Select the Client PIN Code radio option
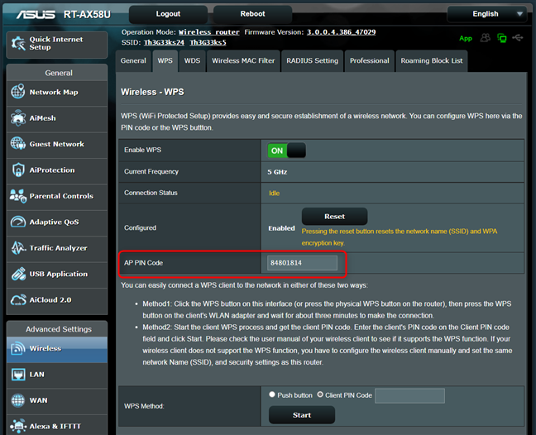 click(x=320, y=394)
